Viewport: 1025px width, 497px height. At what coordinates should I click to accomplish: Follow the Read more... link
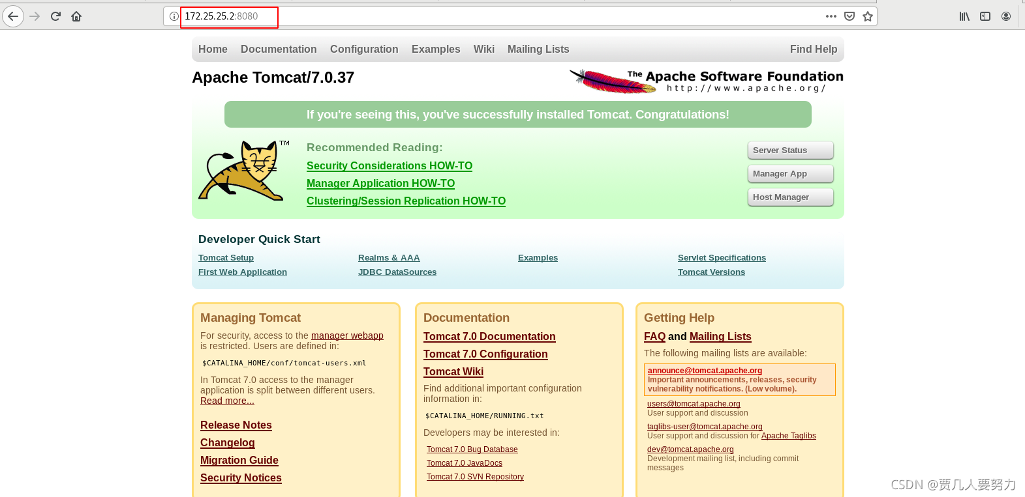tap(227, 401)
